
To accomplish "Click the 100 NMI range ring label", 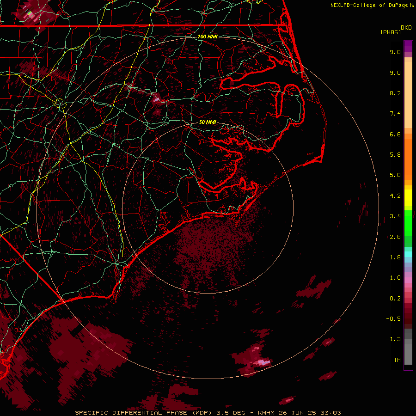I will pos(208,37).
